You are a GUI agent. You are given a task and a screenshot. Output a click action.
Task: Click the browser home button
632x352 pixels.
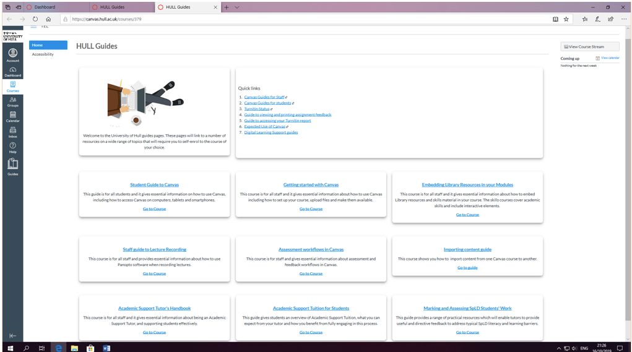[x=48, y=19]
